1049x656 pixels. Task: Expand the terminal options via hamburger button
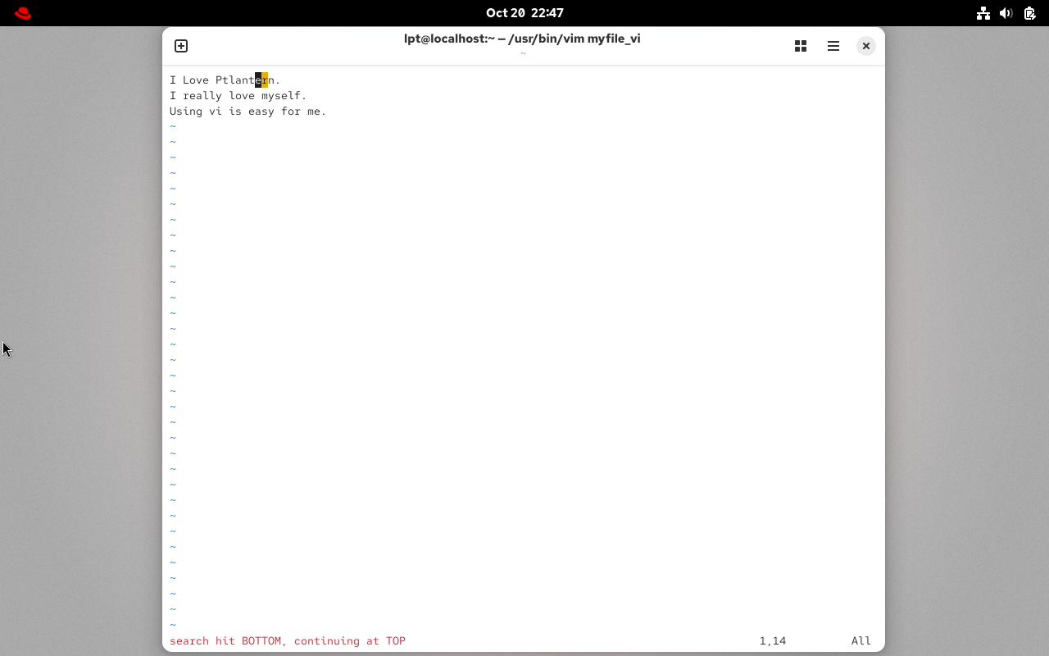[833, 46]
